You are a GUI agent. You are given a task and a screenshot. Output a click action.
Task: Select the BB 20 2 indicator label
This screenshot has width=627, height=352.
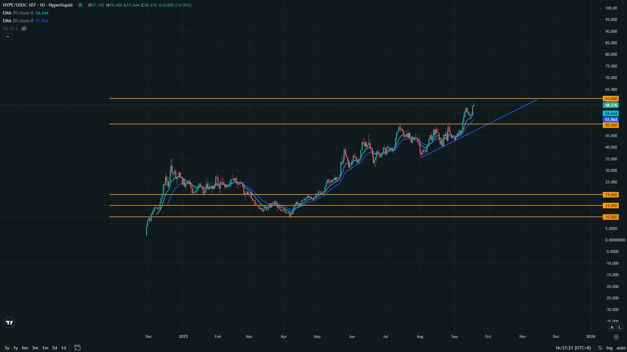11,28
